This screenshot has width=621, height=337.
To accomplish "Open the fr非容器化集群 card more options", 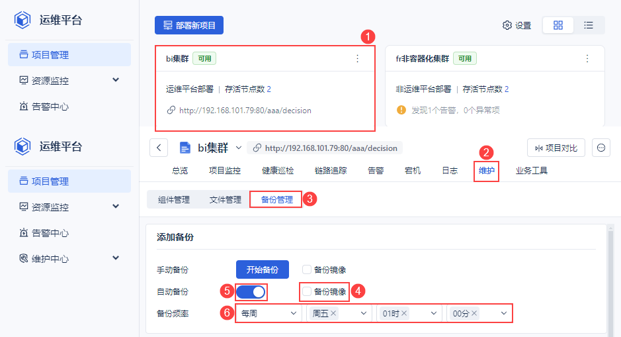I will pos(587,58).
